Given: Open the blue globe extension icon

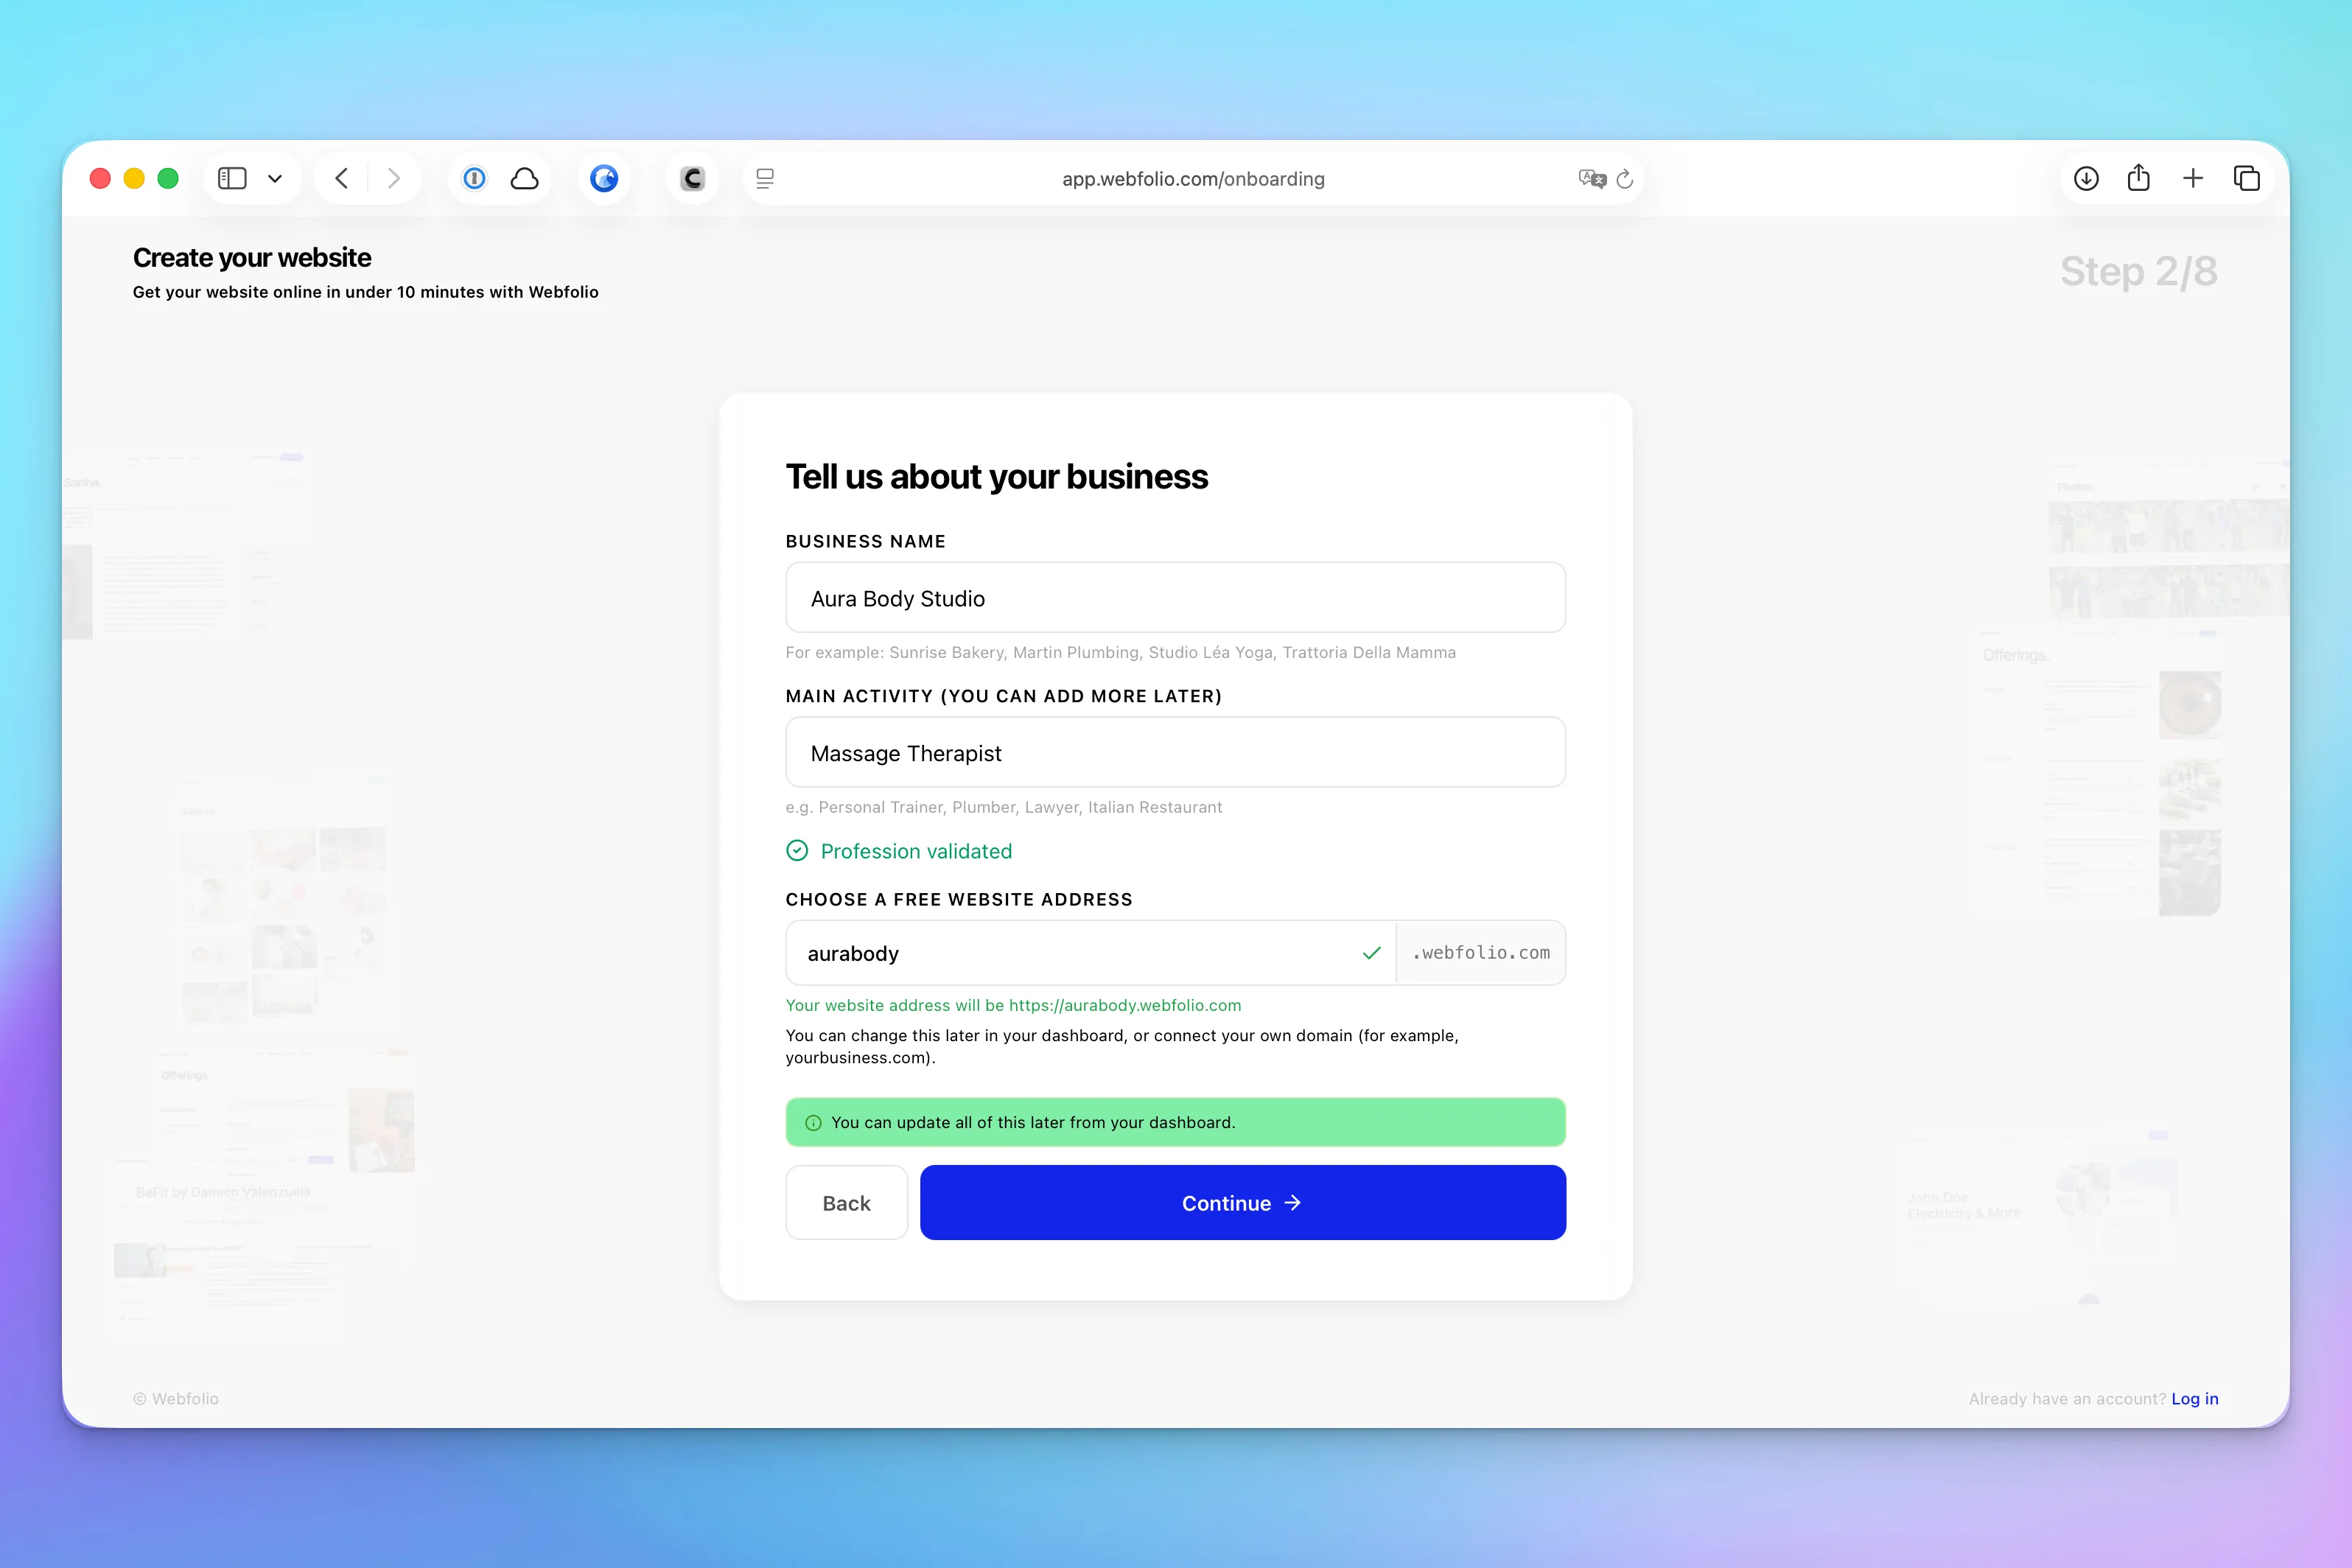Looking at the screenshot, I should click(x=604, y=178).
